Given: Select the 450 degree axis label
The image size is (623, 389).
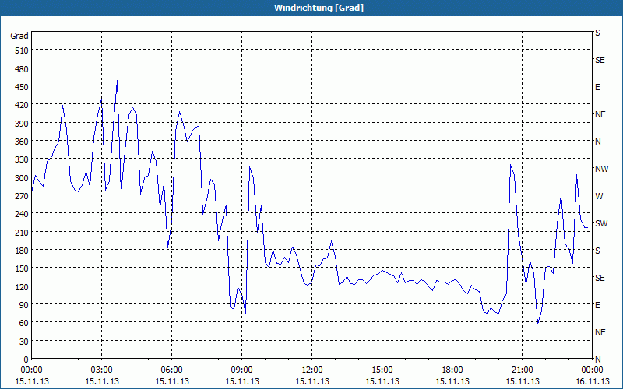Looking at the screenshot, I should tap(23, 87).
